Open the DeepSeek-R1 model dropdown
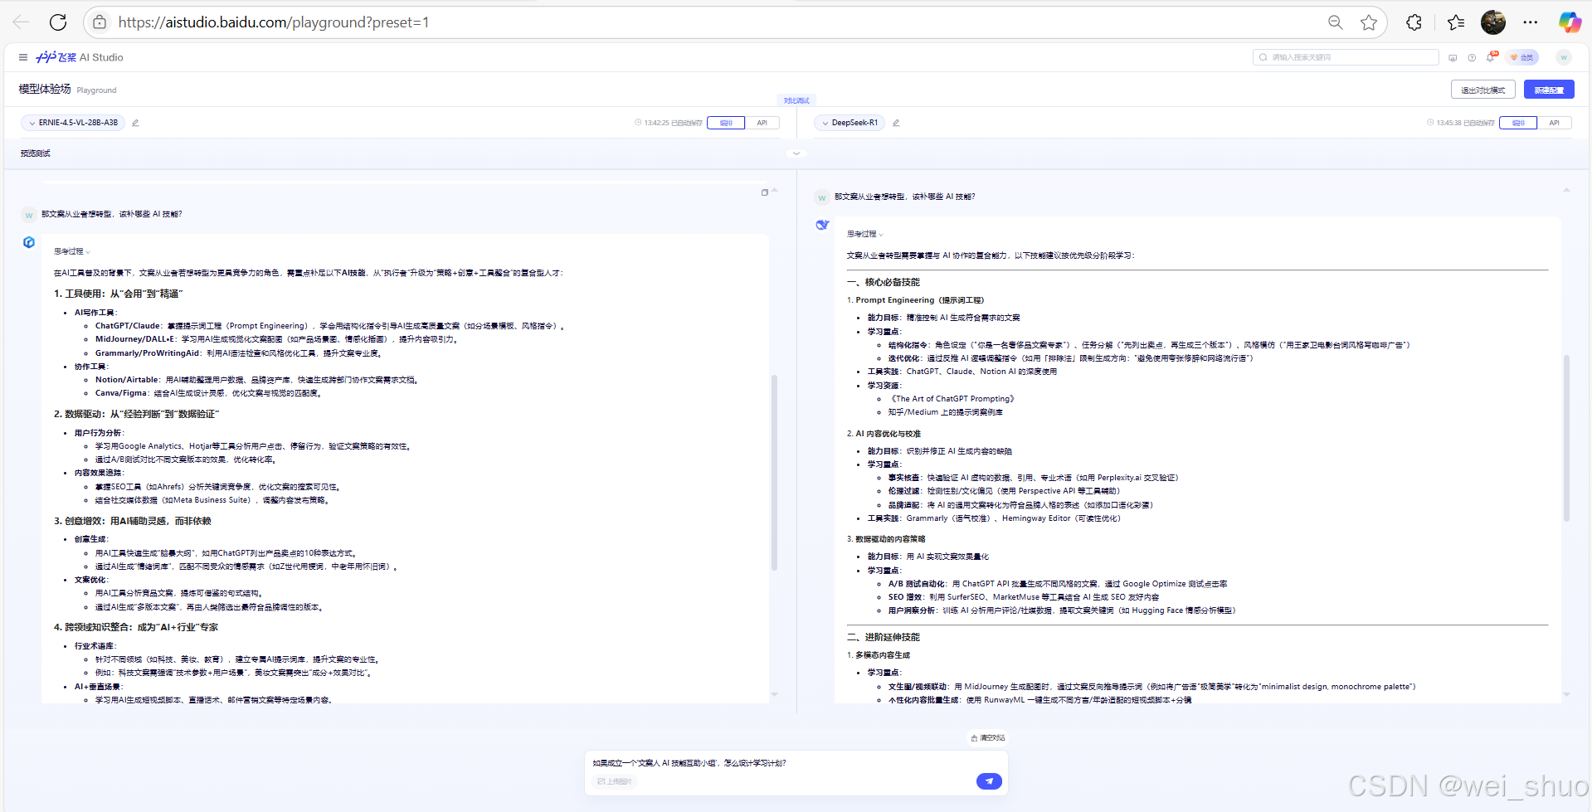Screen dimensions: 1592x812 tap(850, 123)
